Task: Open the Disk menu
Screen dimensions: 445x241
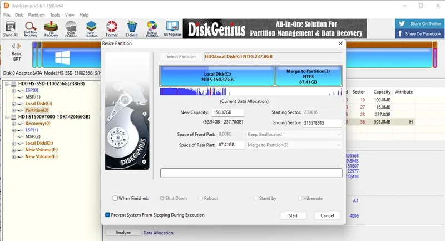Action: 19,15
